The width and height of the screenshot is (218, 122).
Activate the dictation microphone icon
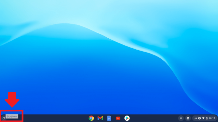point(181,118)
